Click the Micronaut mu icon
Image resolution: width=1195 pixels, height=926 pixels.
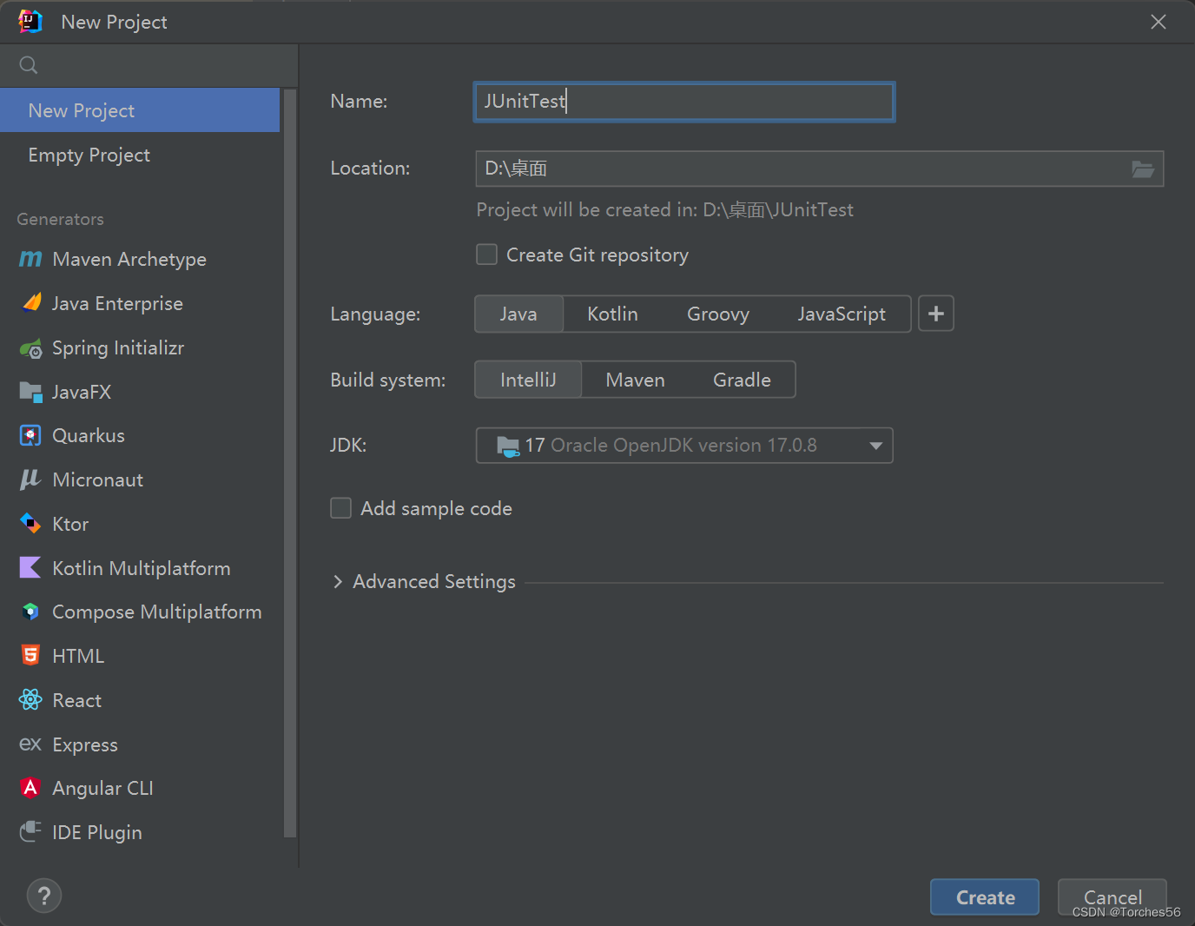tap(30, 480)
